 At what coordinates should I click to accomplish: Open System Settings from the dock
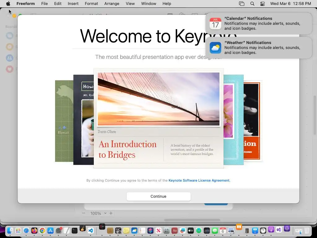tap(59, 231)
